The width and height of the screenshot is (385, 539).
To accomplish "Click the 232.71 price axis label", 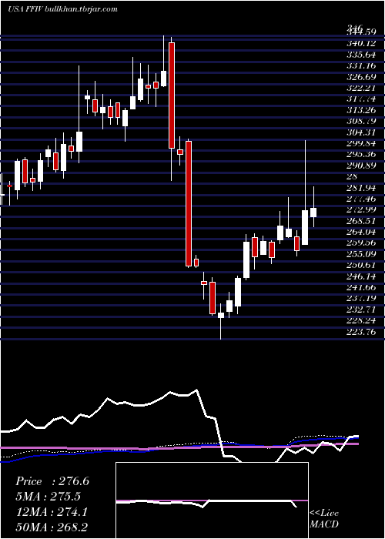I will [361, 310].
